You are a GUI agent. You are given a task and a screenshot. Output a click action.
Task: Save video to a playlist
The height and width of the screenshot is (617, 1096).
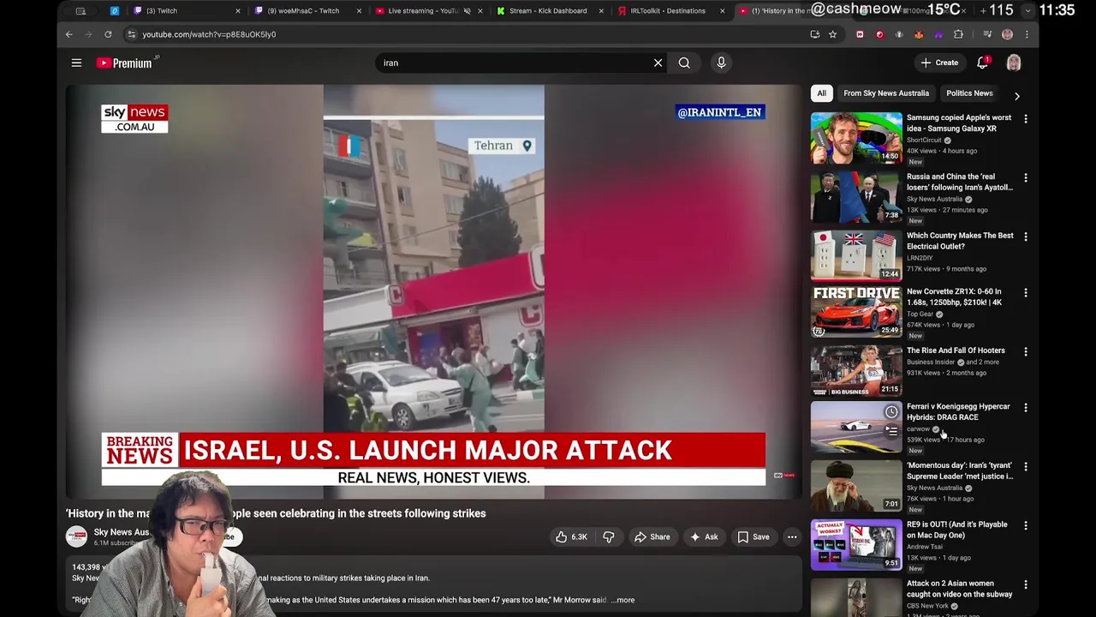[x=753, y=537]
